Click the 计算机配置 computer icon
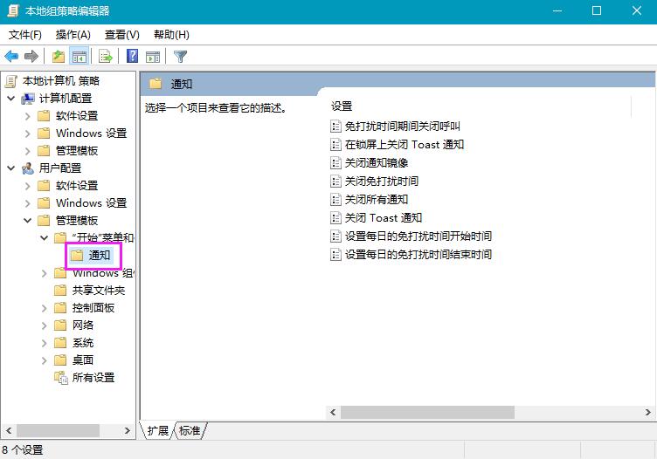657x459 pixels. (x=28, y=99)
